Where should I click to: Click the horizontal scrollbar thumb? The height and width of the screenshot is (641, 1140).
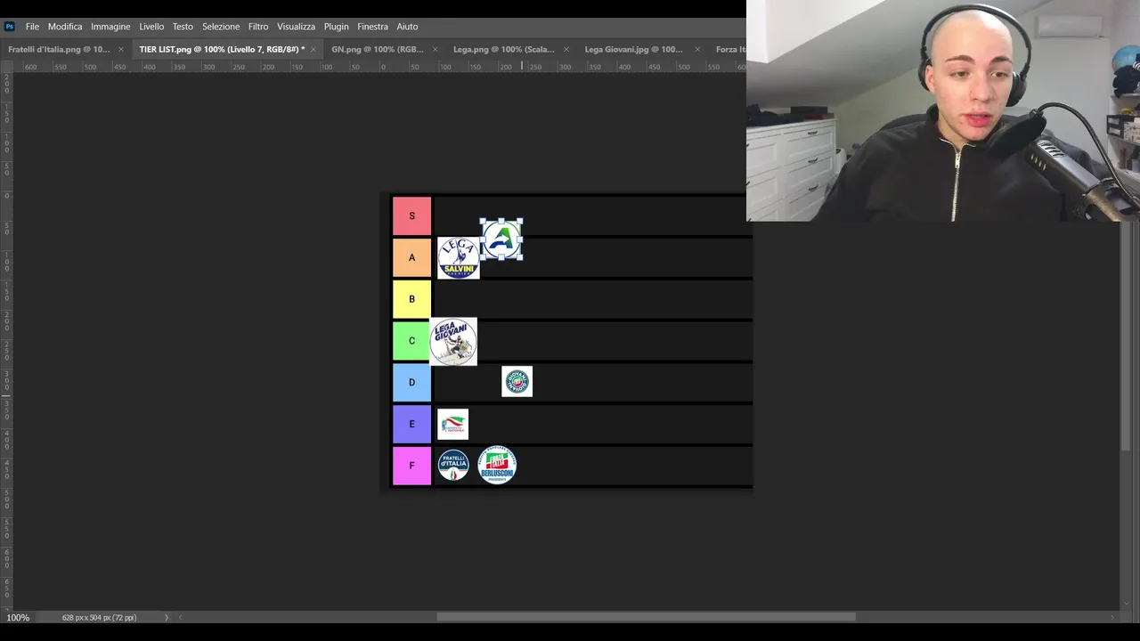coord(646,617)
